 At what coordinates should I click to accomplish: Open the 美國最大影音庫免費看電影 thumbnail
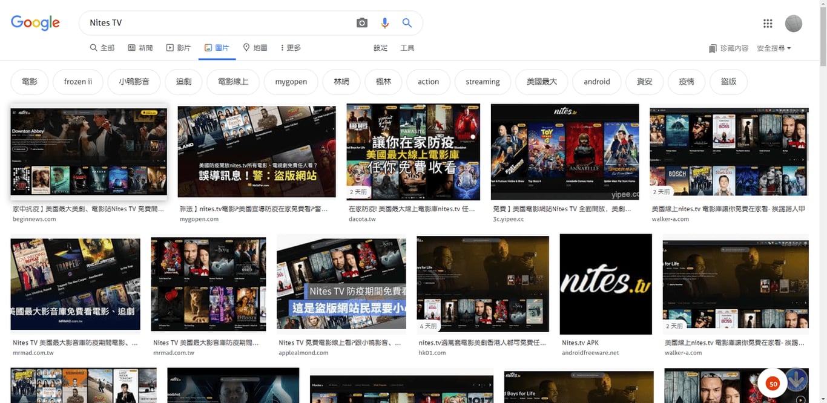(76, 284)
